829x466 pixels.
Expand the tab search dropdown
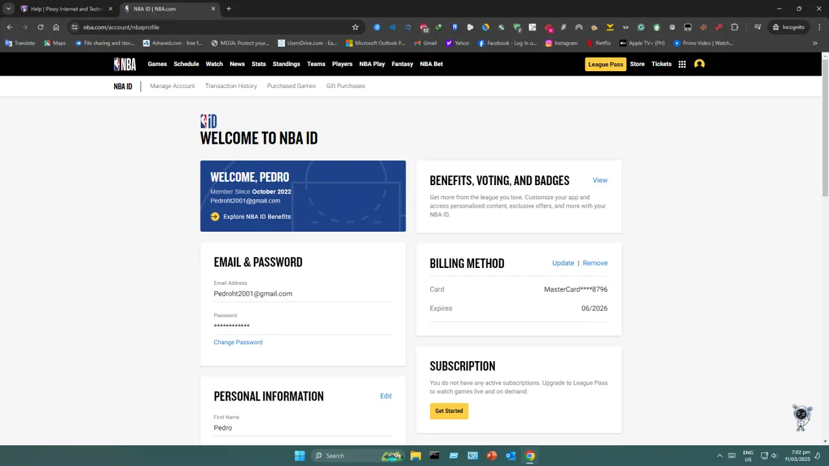click(9, 9)
